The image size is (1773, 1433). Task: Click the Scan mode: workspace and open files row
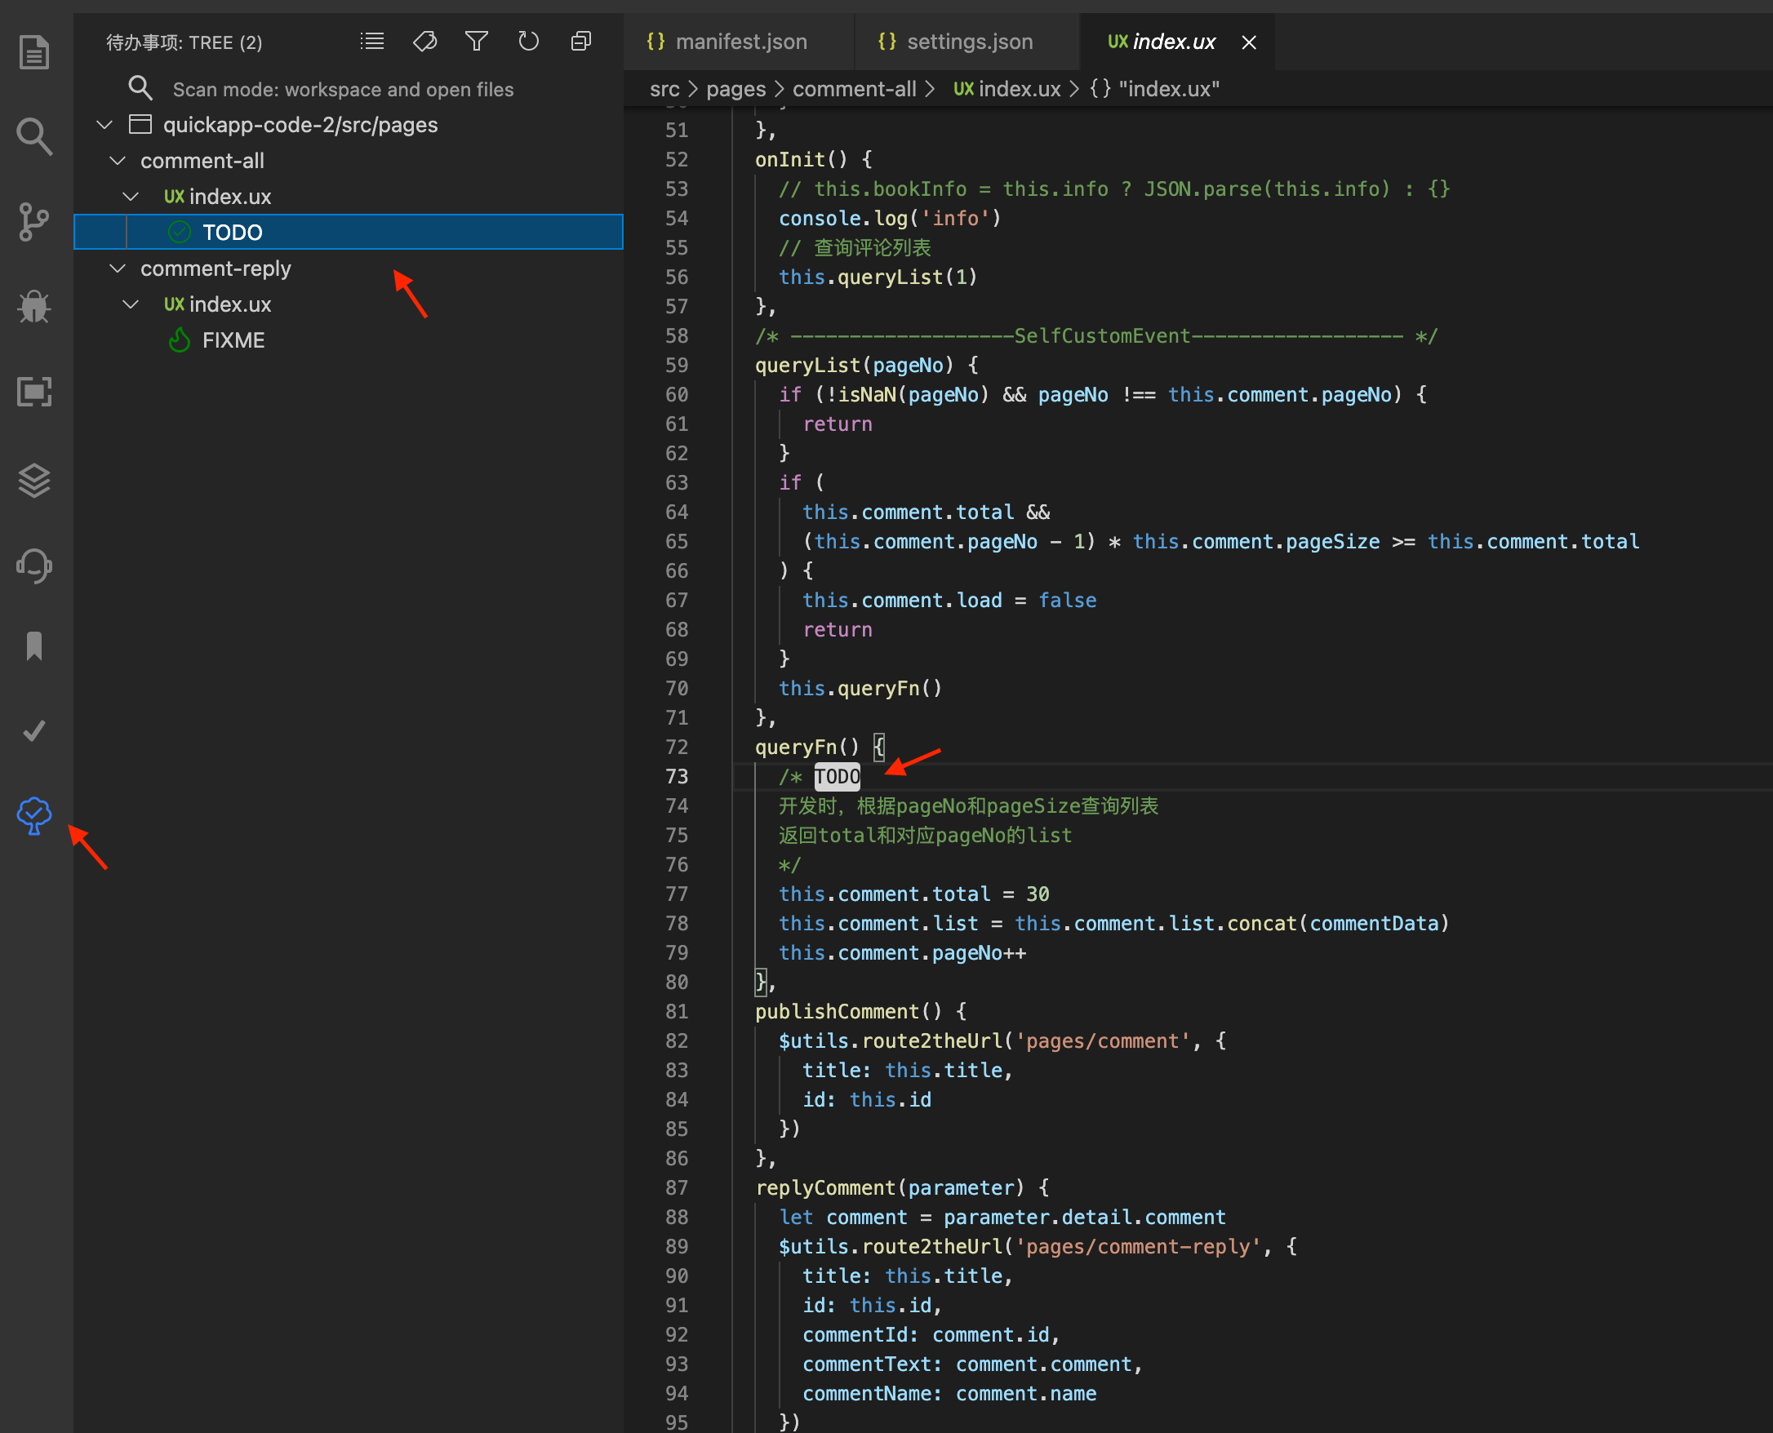click(349, 89)
